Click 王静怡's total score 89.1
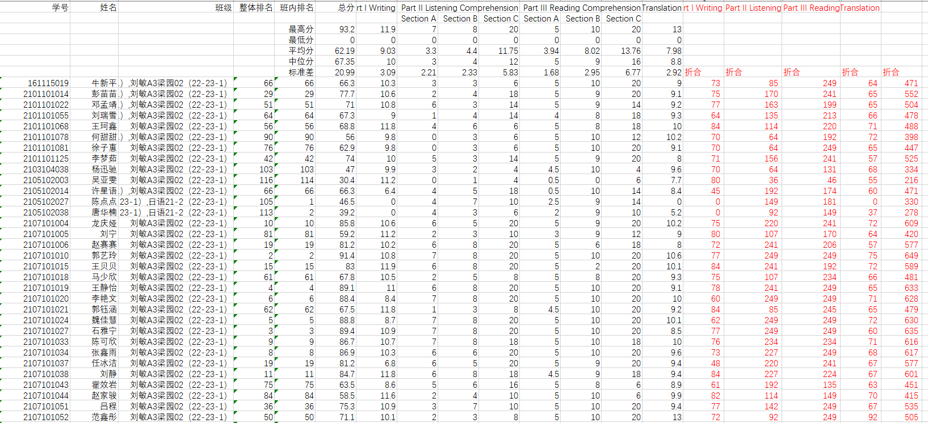The width and height of the screenshot is (928, 423). point(346,288)
